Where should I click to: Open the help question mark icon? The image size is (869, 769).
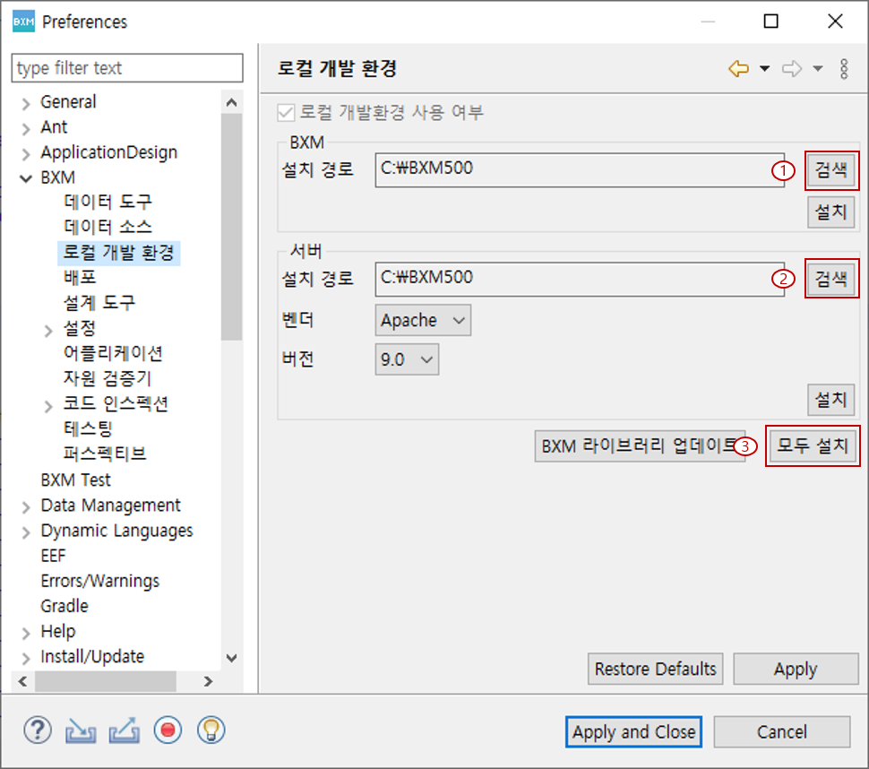(x=38, y=730)
